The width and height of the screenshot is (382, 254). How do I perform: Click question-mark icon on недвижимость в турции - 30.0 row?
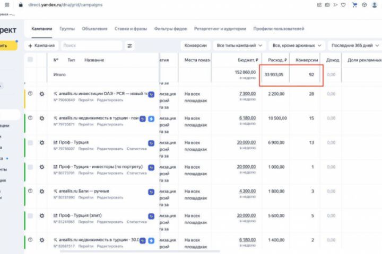click(x=30, y=239)
